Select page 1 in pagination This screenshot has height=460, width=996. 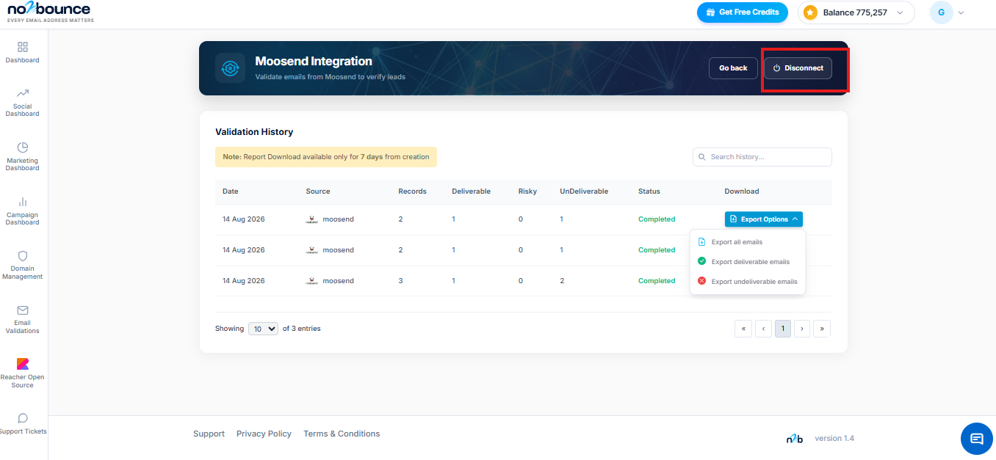[783, 329]
